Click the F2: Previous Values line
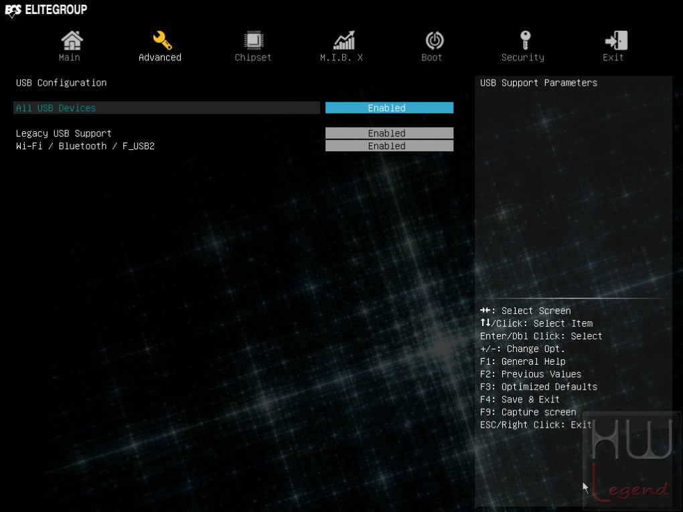 pyautogui.click(x=530, y=374)
